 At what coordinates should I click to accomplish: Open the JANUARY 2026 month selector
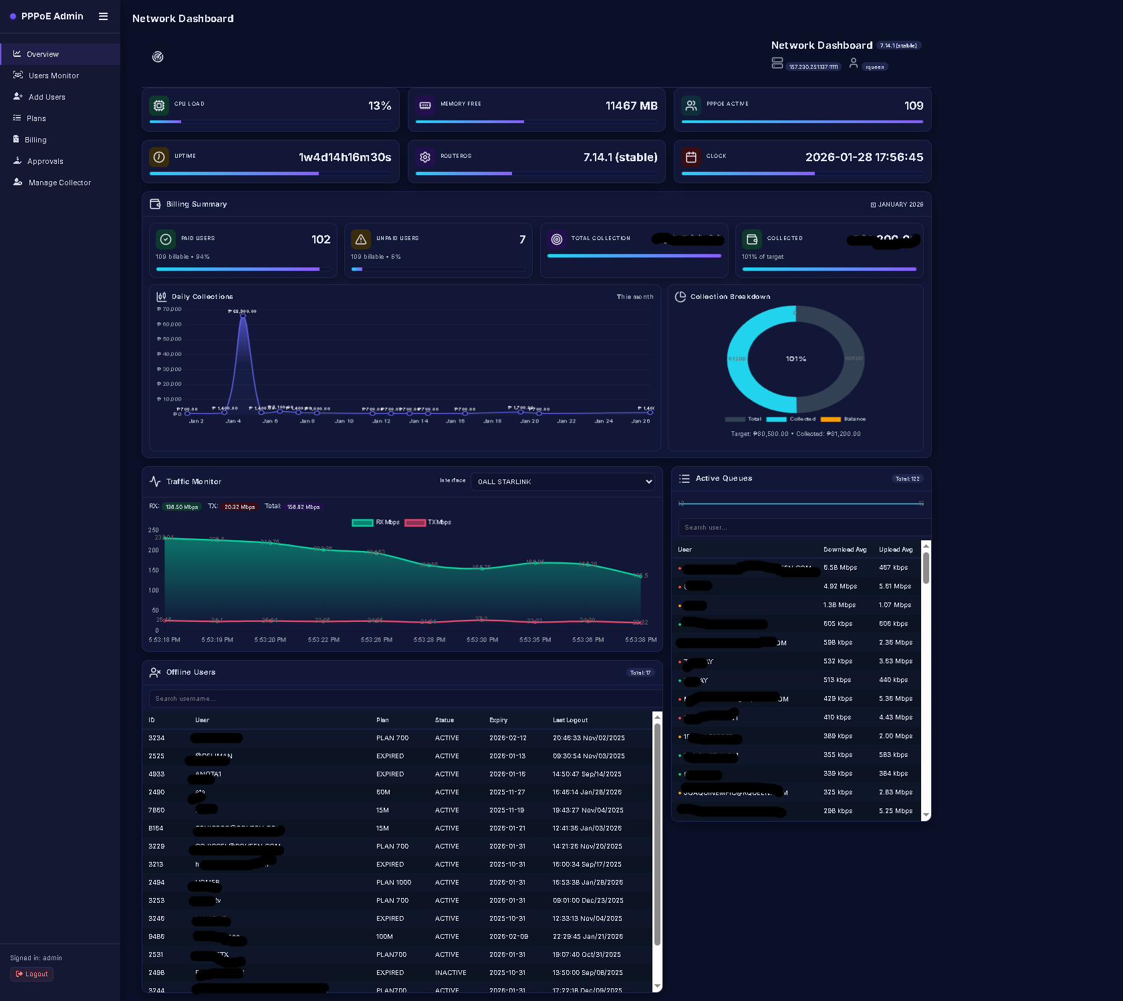896,205
